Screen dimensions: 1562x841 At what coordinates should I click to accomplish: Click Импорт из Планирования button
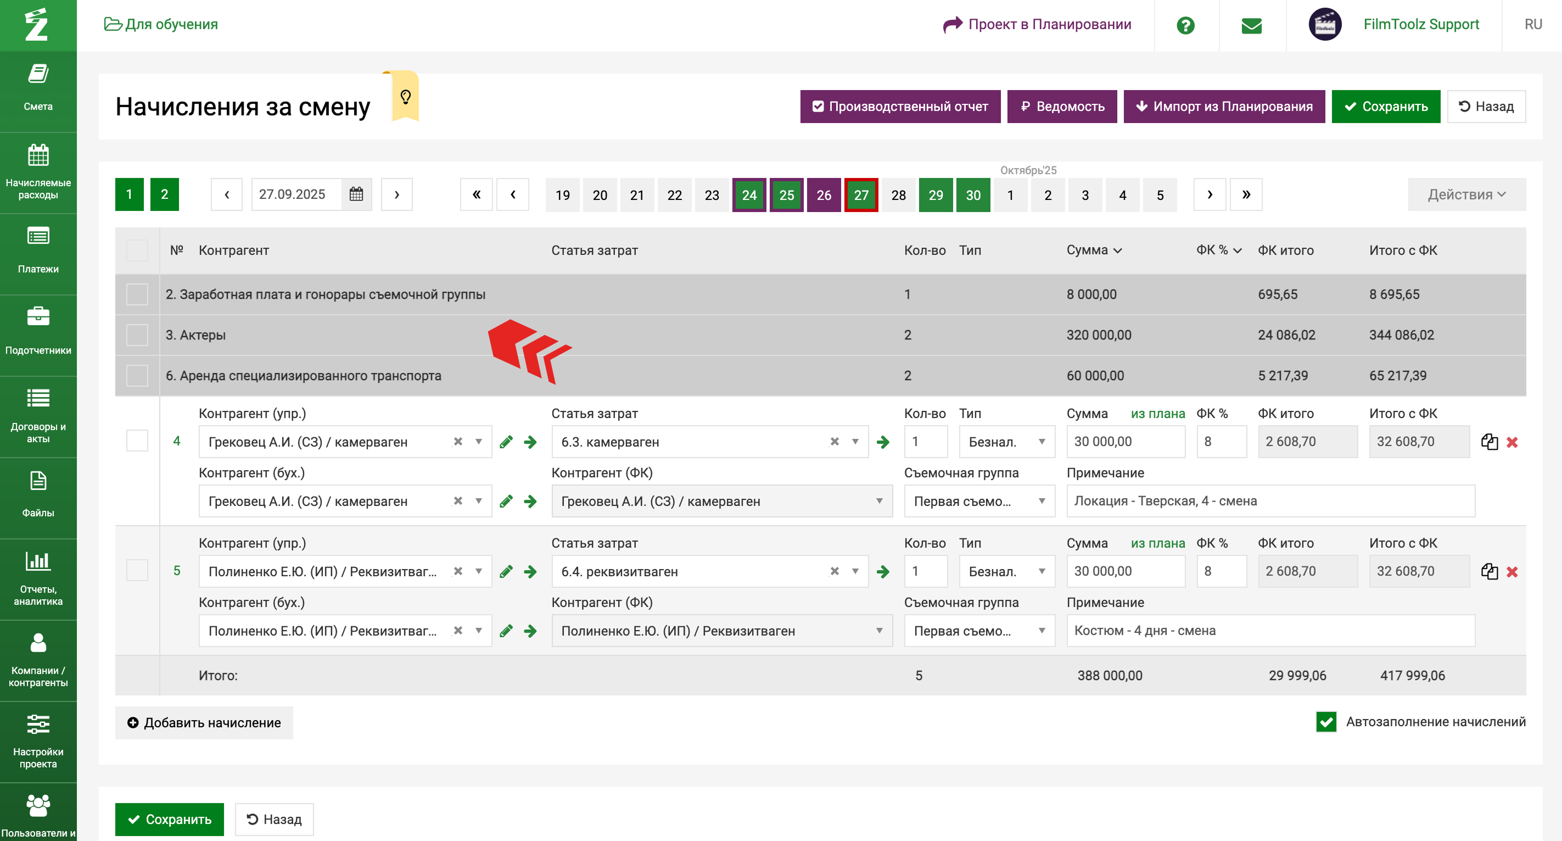pos(1224,107)
